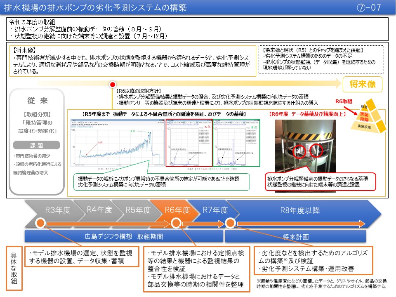Click the red dot on the roadmap line
The image size is (396, 297).
112,85
